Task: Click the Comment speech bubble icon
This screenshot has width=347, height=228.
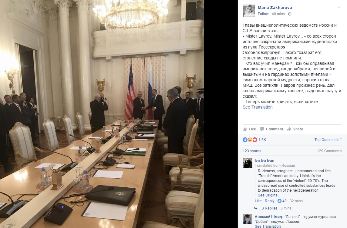Action: (262, 129)
